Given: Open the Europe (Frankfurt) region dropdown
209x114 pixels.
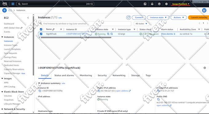Looking at the screenshot, I should tap(181, 4).
